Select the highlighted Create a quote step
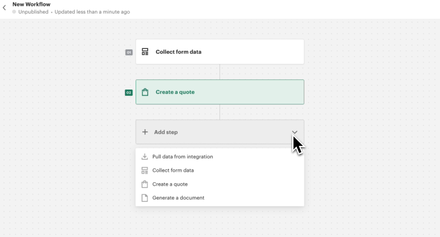The height and width of the screenshot is (237, 440). [220, 92]
